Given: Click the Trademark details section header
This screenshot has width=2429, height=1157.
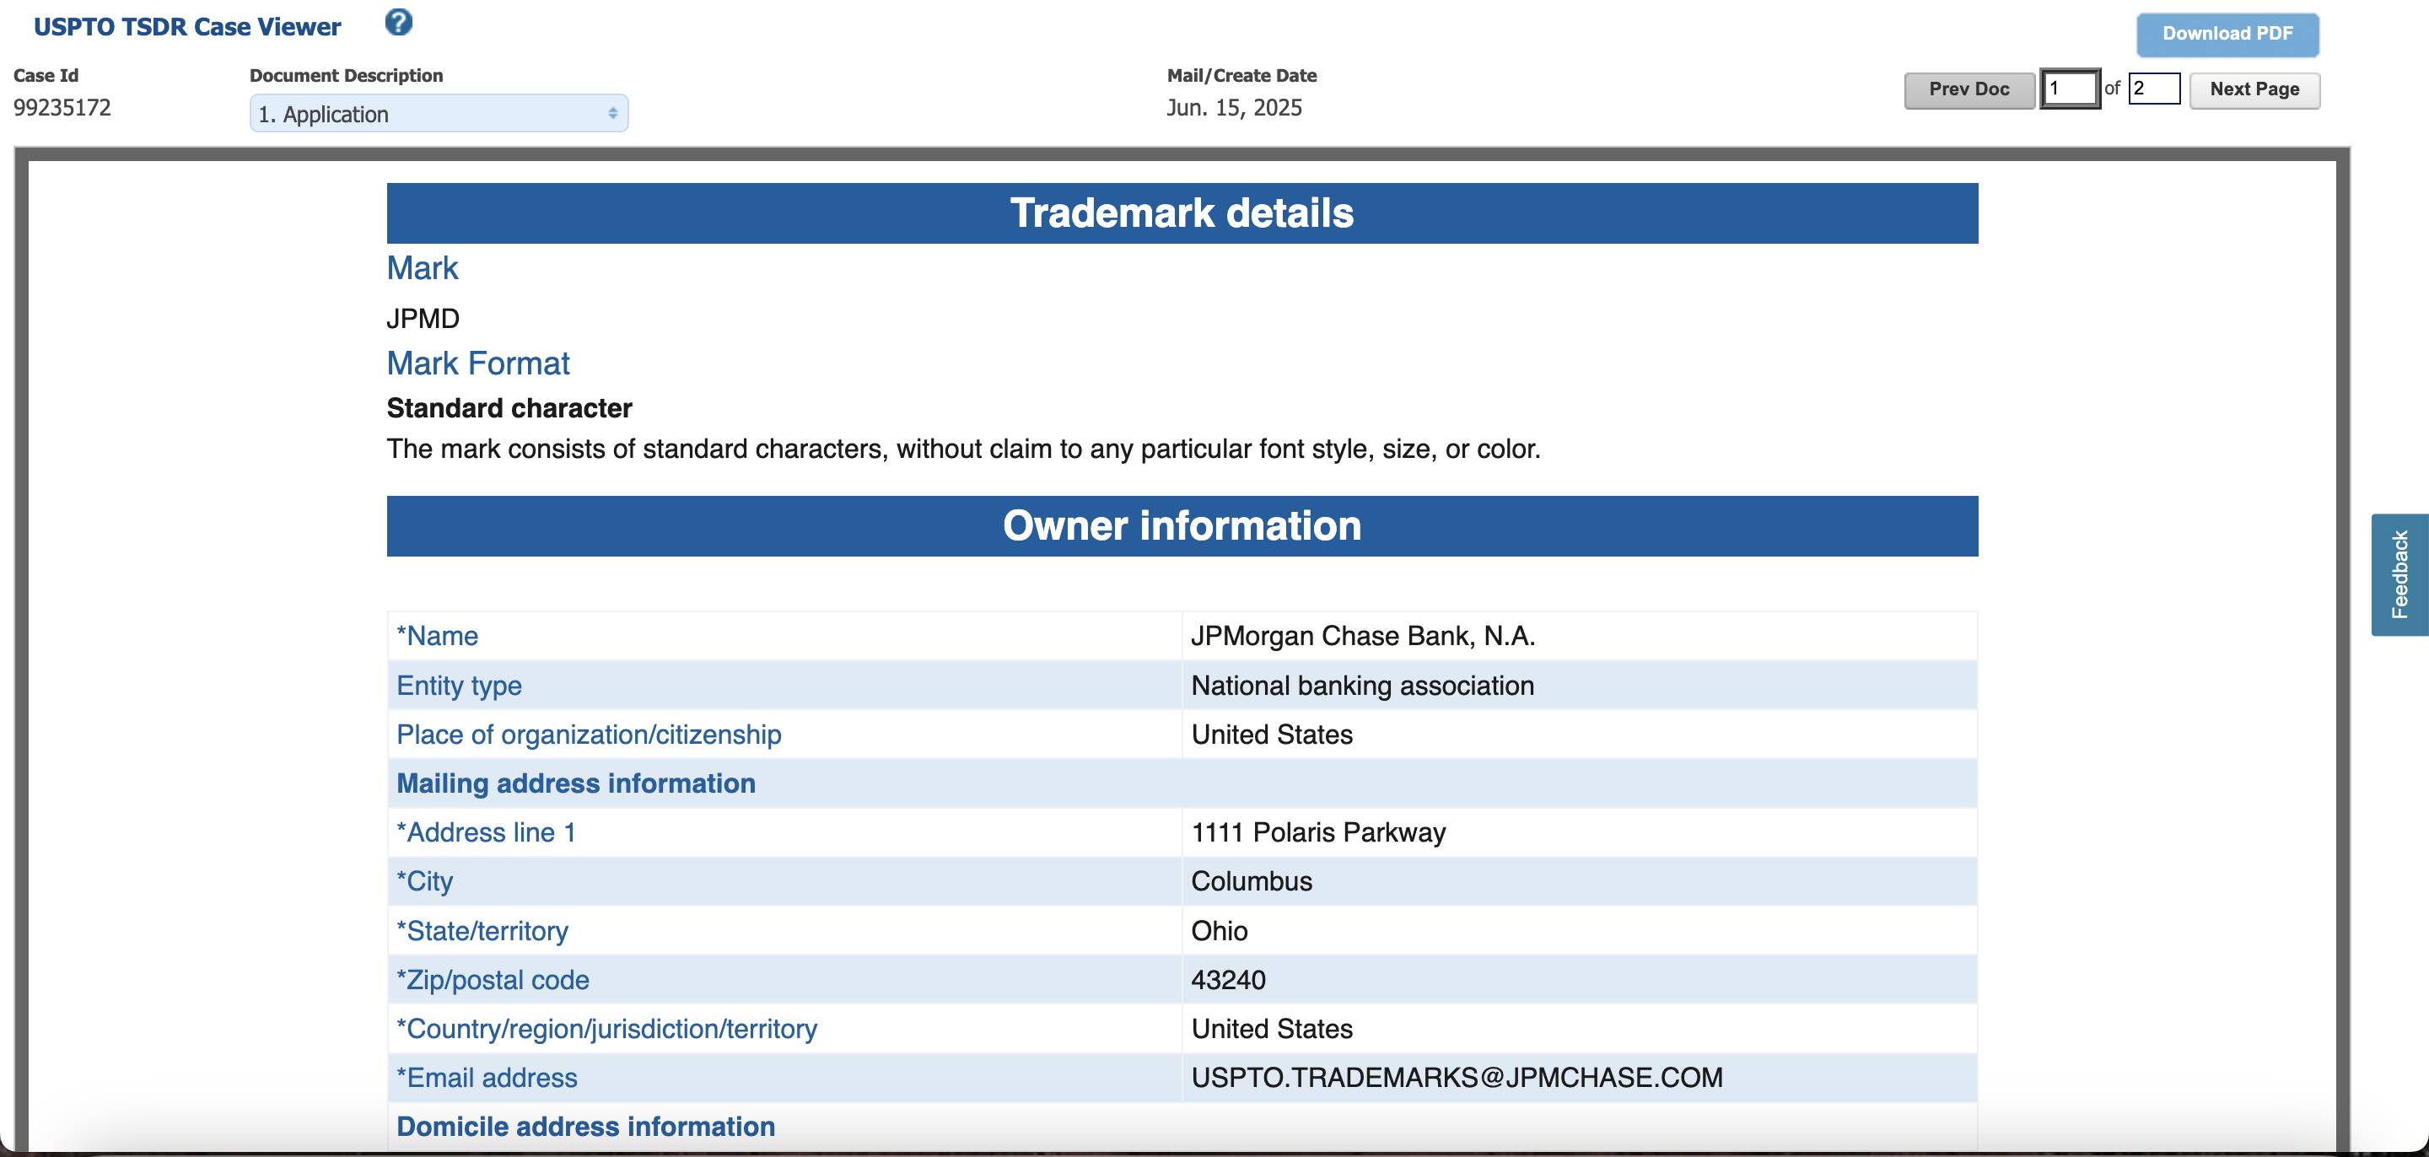Looking at the screenshot, I should 1182,213.
